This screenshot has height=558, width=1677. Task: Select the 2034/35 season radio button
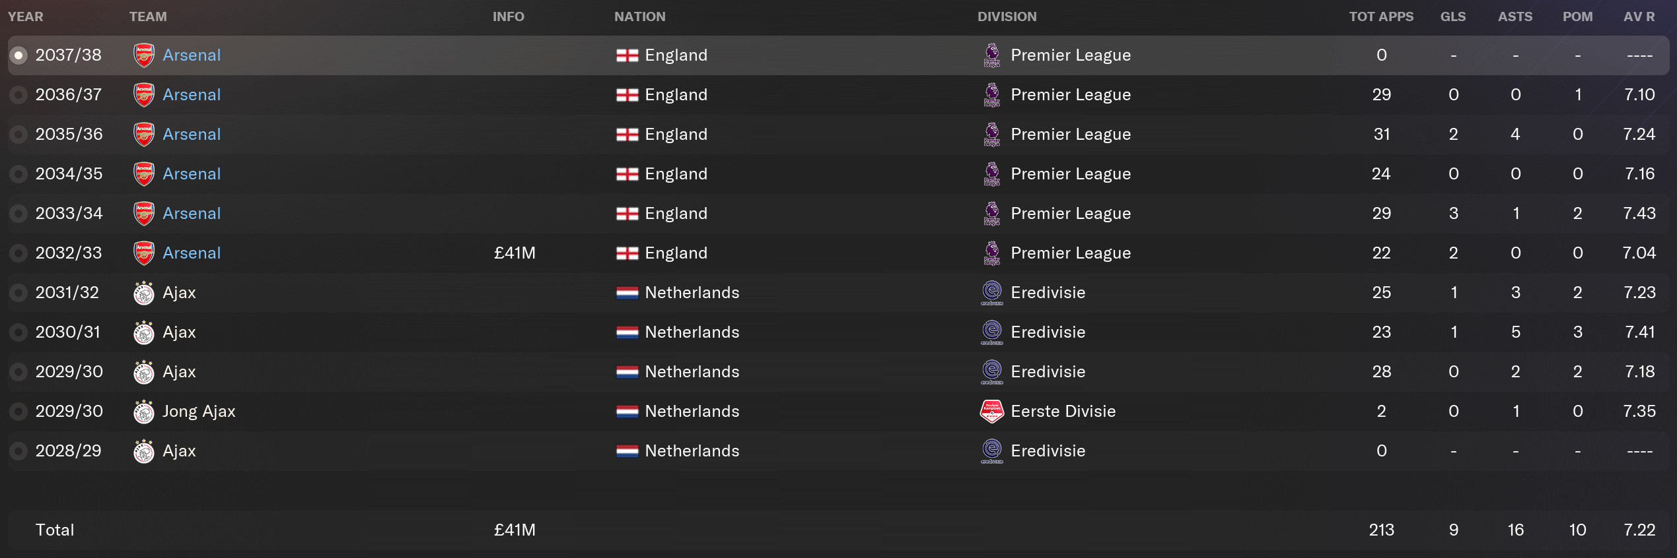click(x=18, y=174)
